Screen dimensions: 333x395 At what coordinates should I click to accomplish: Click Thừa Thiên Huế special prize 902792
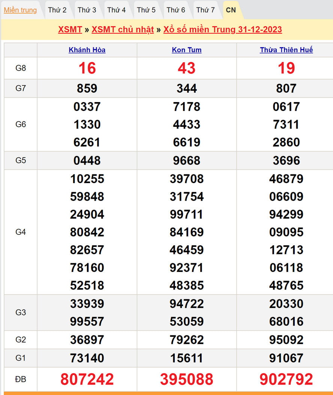[286, 379]
